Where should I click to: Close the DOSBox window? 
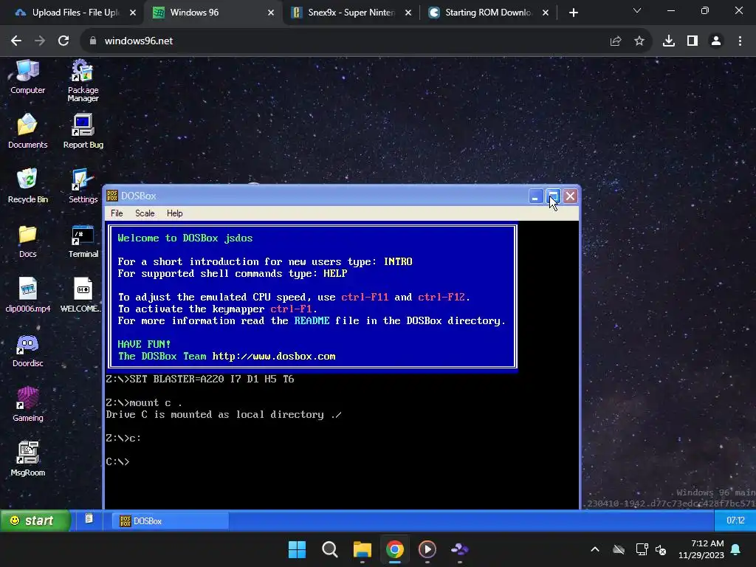tap(571, 196)
